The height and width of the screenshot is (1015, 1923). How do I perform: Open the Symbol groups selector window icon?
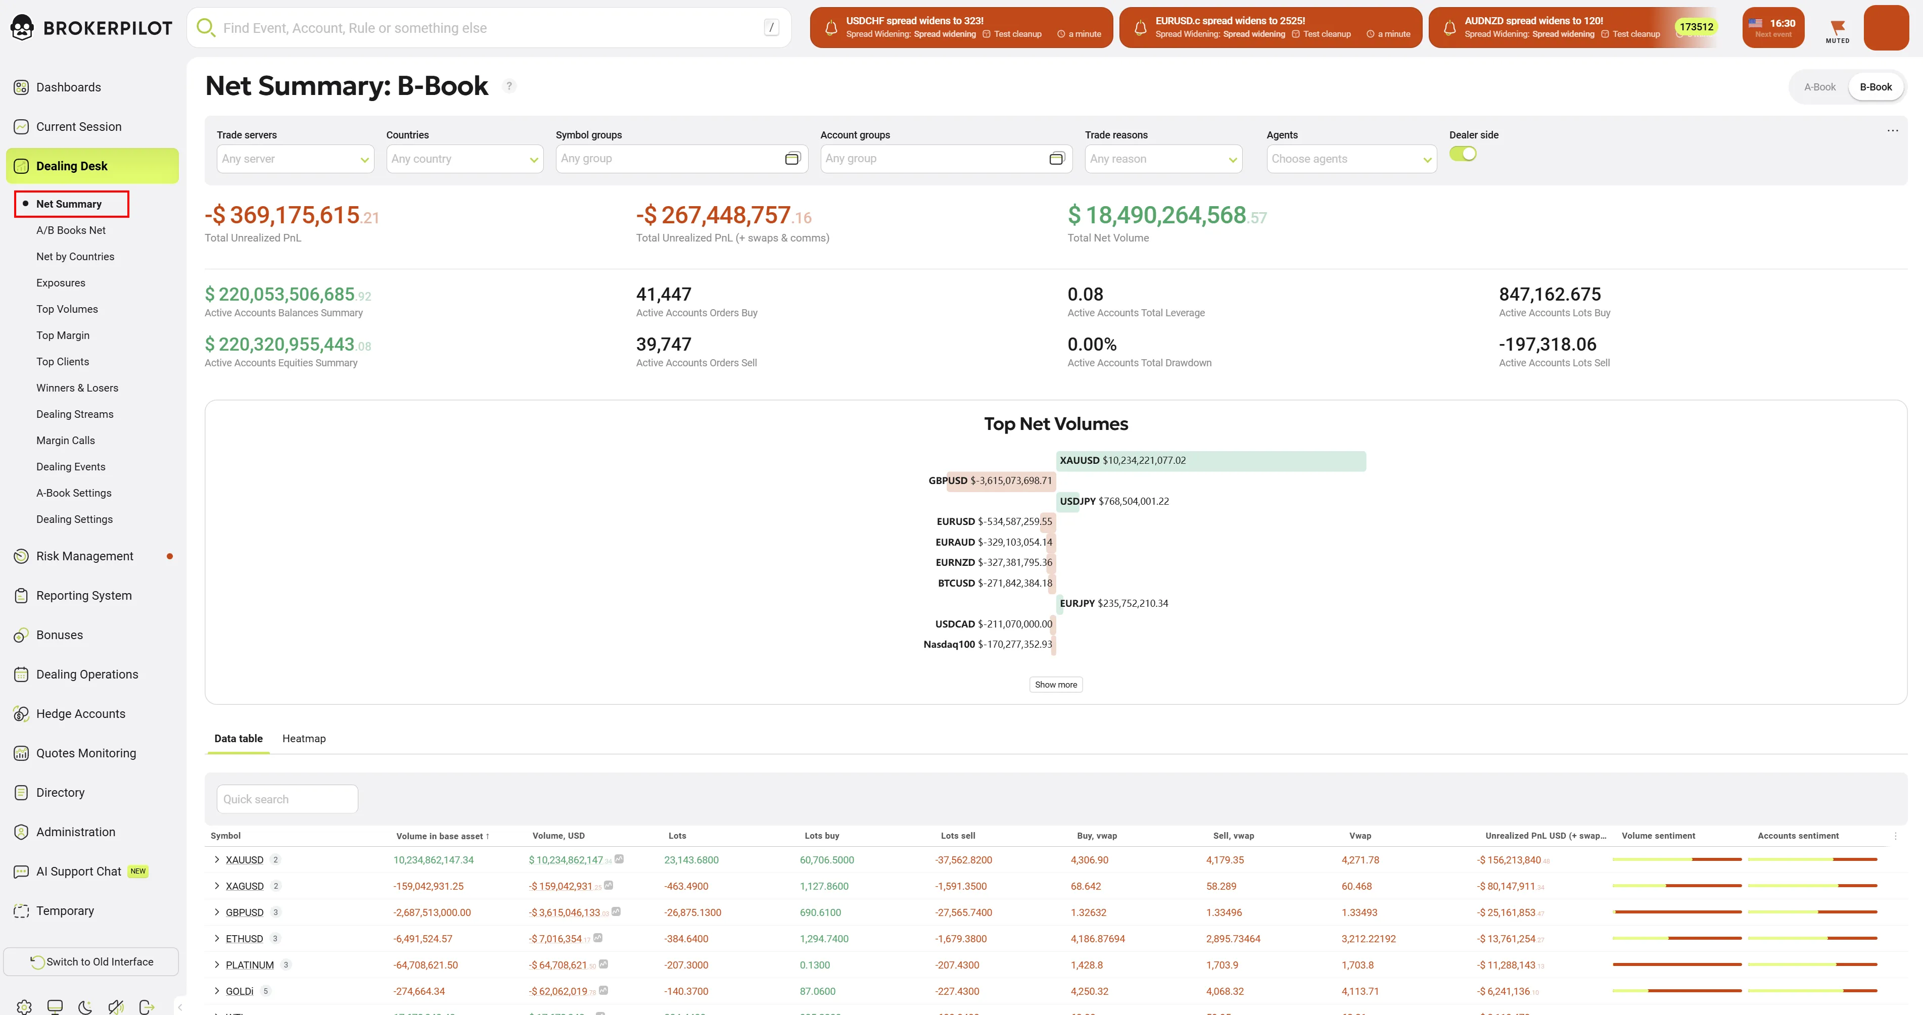(792, 158)
